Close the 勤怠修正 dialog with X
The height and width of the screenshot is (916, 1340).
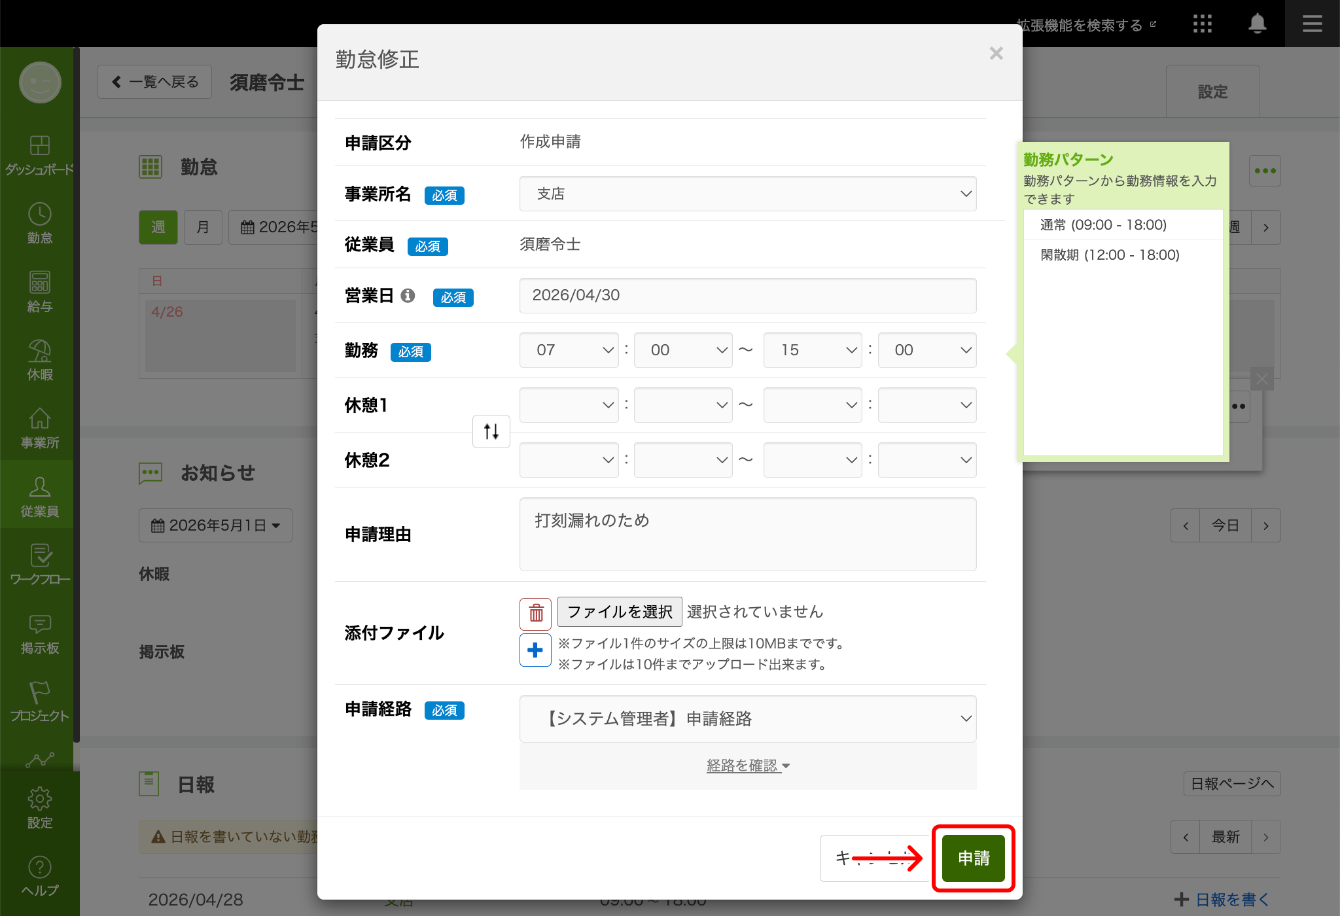(996, 54)
